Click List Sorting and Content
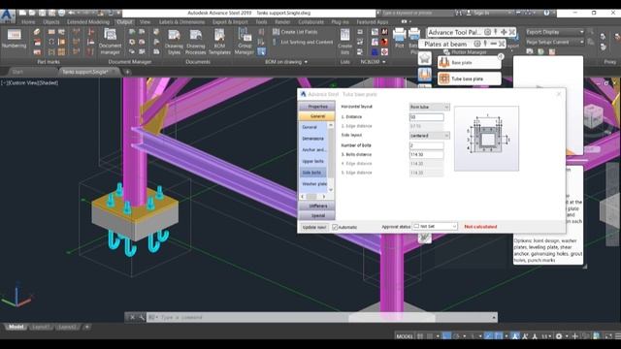Screen dimensions: 621x349 tap(303, 42)
